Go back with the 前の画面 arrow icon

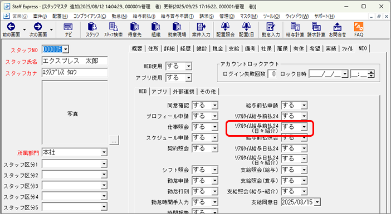coord(11,29)
